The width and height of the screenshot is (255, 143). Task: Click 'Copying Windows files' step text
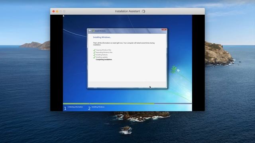[104, 50]
